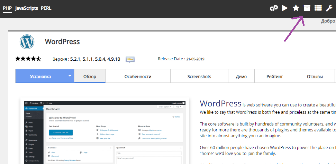This screenshot has width=336, height=164.
Task: Click the WordPress logo icon
Action: (27, 42)
